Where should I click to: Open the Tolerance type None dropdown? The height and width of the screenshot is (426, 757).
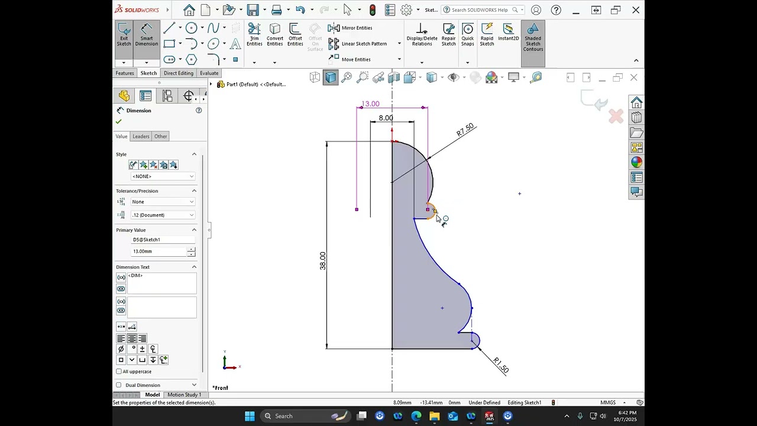click(x=163, y=202)
